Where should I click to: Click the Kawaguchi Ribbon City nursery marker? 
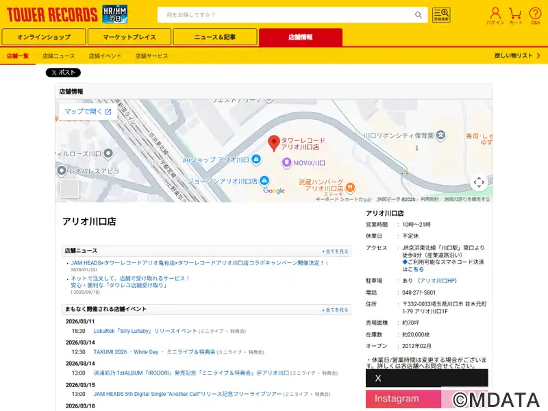(x=440, y=135)
